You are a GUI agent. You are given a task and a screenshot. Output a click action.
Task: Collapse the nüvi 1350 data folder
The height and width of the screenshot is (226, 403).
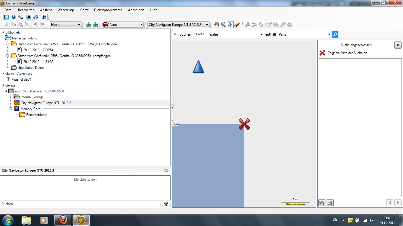coord(8,44)
